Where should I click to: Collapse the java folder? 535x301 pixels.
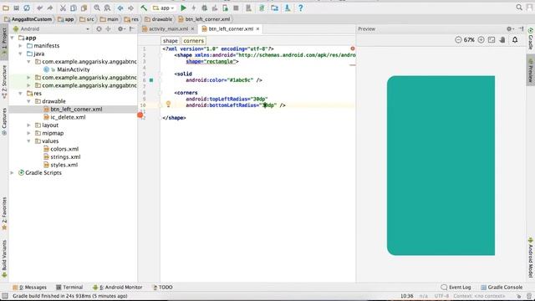point(20,54)
